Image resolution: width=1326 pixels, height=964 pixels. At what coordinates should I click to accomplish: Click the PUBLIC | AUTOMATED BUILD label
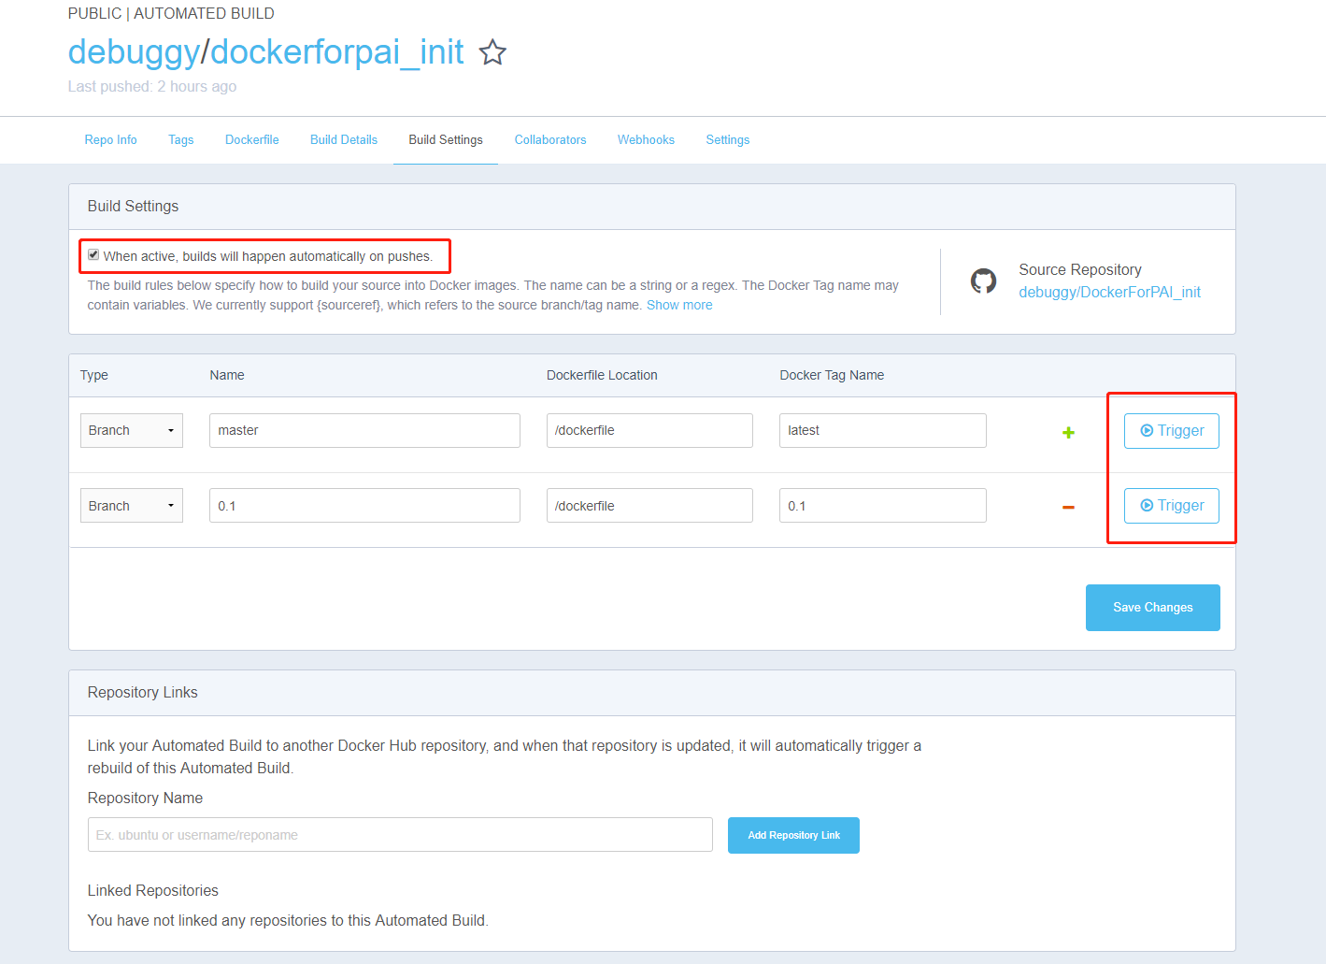(171, 13)
